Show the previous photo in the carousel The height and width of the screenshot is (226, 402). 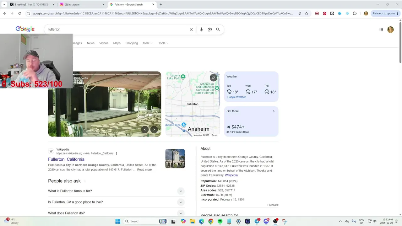(145, 129)
